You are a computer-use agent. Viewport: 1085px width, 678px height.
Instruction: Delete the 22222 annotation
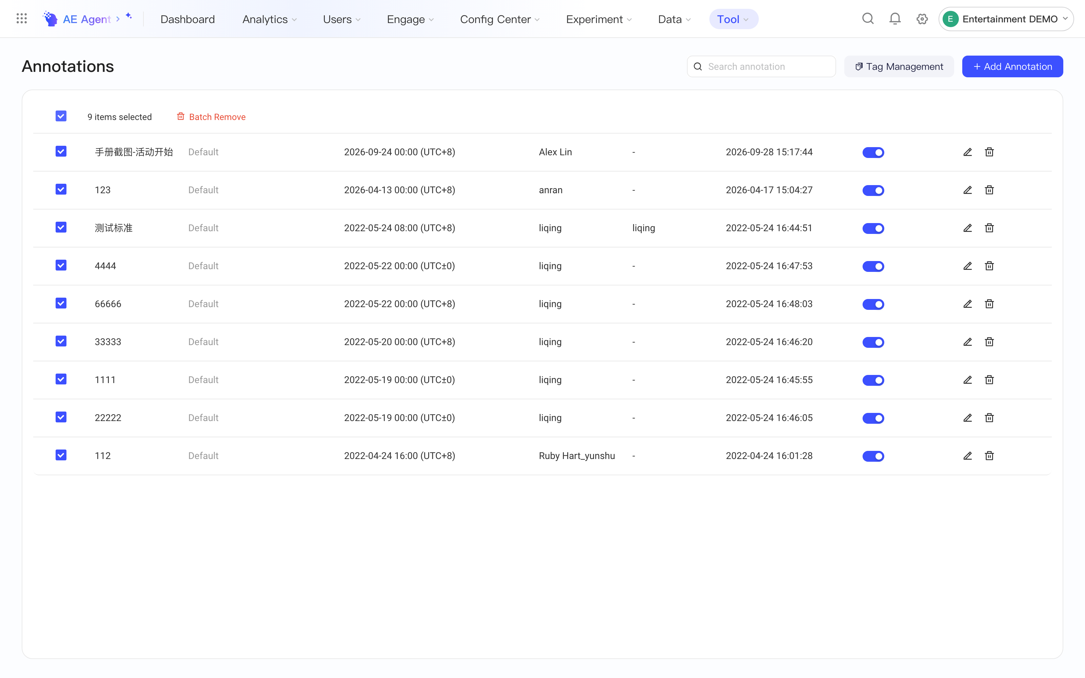[x=989, y=418]
